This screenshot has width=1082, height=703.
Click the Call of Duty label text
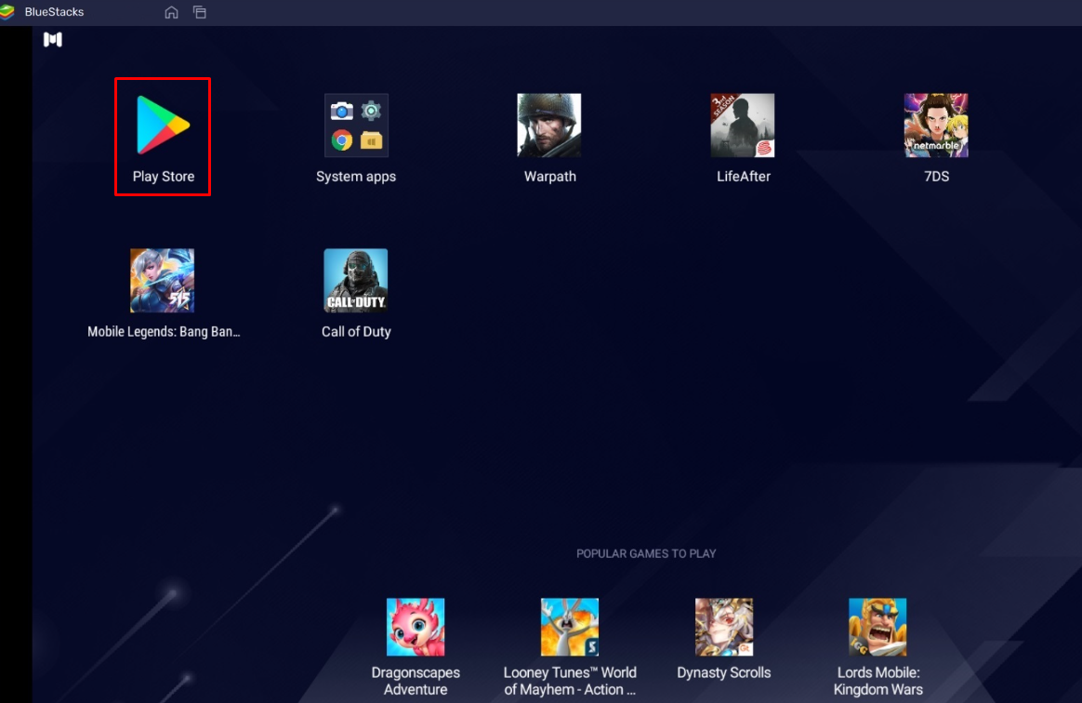coord(356,331)
